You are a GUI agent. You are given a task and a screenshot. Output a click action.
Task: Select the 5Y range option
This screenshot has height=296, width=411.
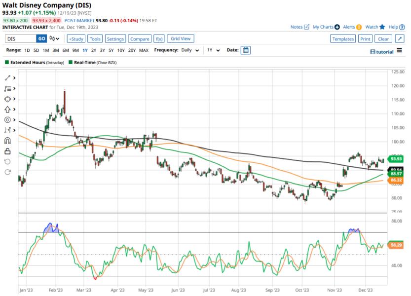tap(111, 50)
